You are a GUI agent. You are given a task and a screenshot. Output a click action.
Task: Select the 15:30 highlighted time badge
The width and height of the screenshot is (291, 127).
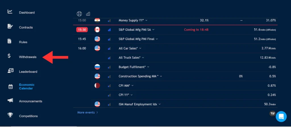pyautogui.click(x=82, y=30)
